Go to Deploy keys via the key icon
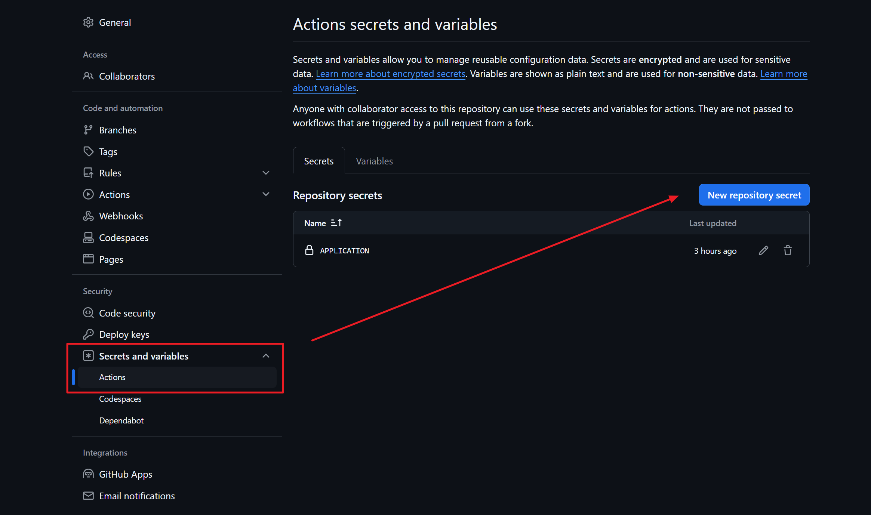Image resolution: width=871 pixels, height=515 pixels. click(x=88, y=334)
